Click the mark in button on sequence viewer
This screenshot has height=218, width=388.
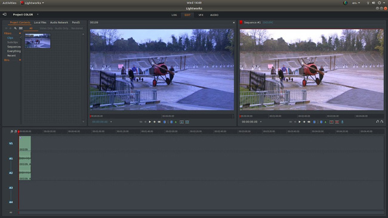point(314,122)
